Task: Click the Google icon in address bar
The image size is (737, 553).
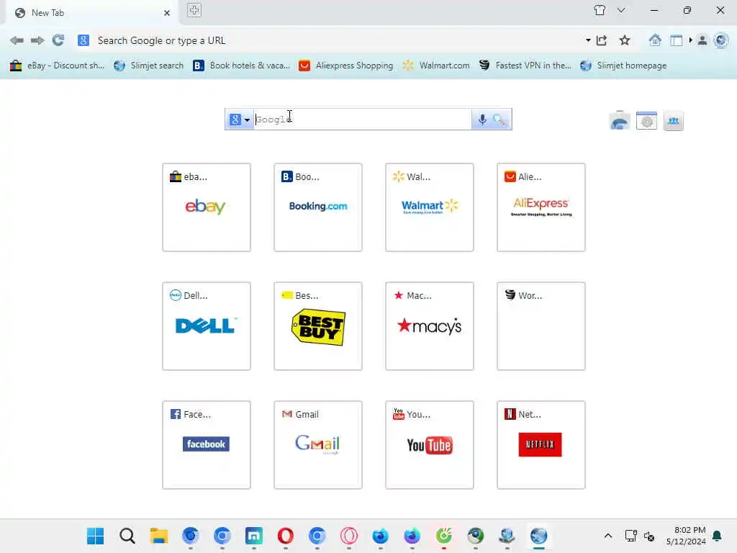Action: [83, 40]
